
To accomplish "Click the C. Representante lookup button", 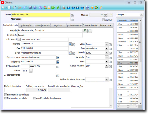I will click(58, 76).
